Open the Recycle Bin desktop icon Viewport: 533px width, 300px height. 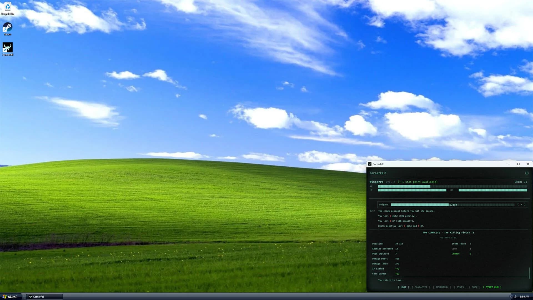tap(7, 9)
